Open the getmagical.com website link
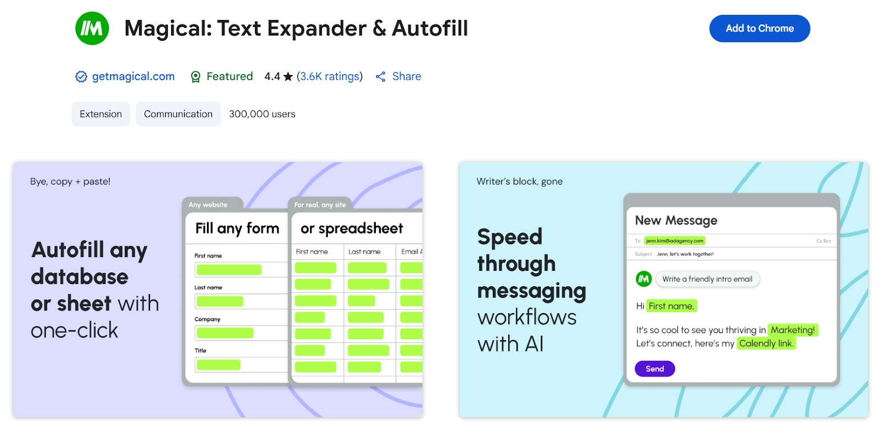This screenshot has height=429, width=883. pyautogui.click(x=132, y=76)
